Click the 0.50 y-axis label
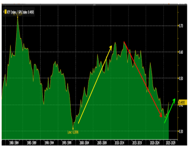 (181, 79)
